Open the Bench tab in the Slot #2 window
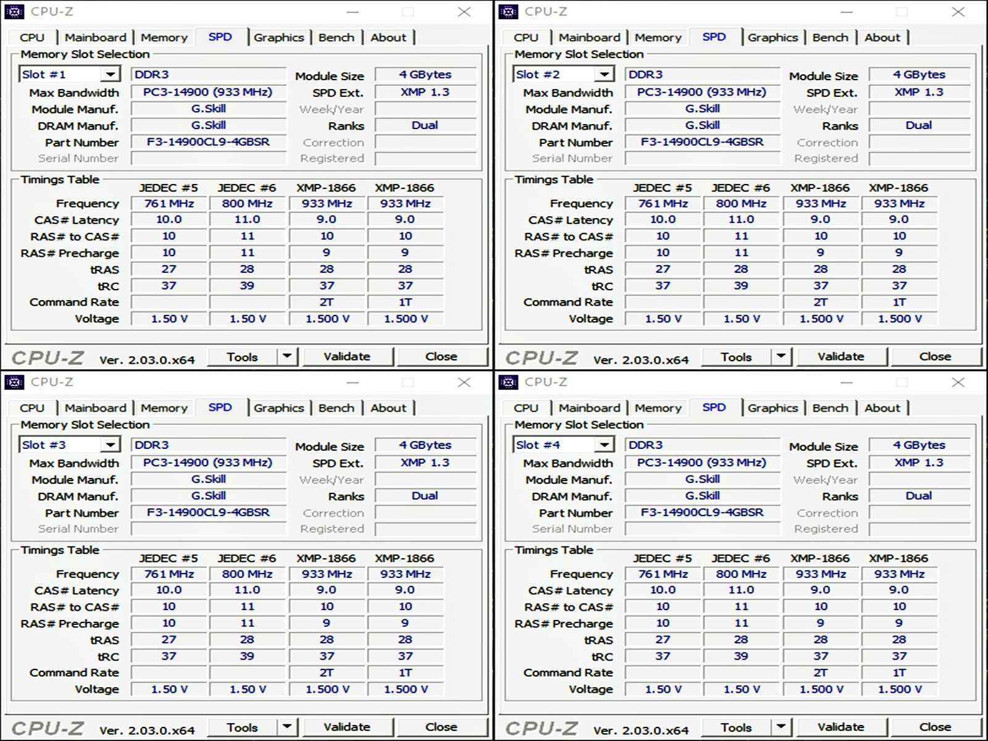The image size is (988, 741). point(831,38)
